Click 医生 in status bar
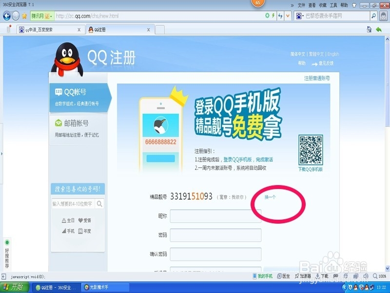390x293 pixels. [x=284, y=276]
